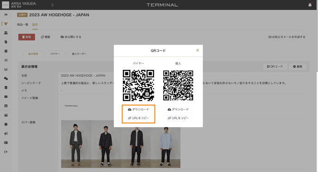This screenshot has height=172, width=318.
Task: Click the バイヤー QR code image
Action: tap(138, 86)
